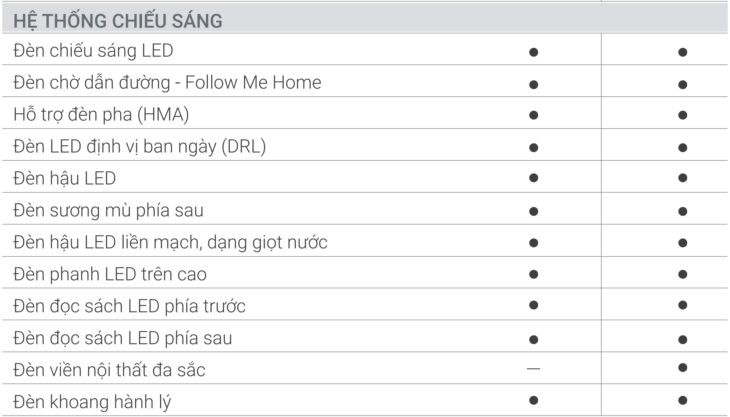Select the Đèn viền nội thất đa sắc label
730x417 pixels.
pyautogui.click(x=109, y=370)
